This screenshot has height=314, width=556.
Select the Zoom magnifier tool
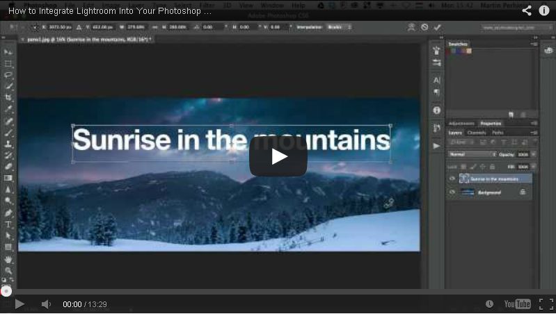(x=8, y=271)
